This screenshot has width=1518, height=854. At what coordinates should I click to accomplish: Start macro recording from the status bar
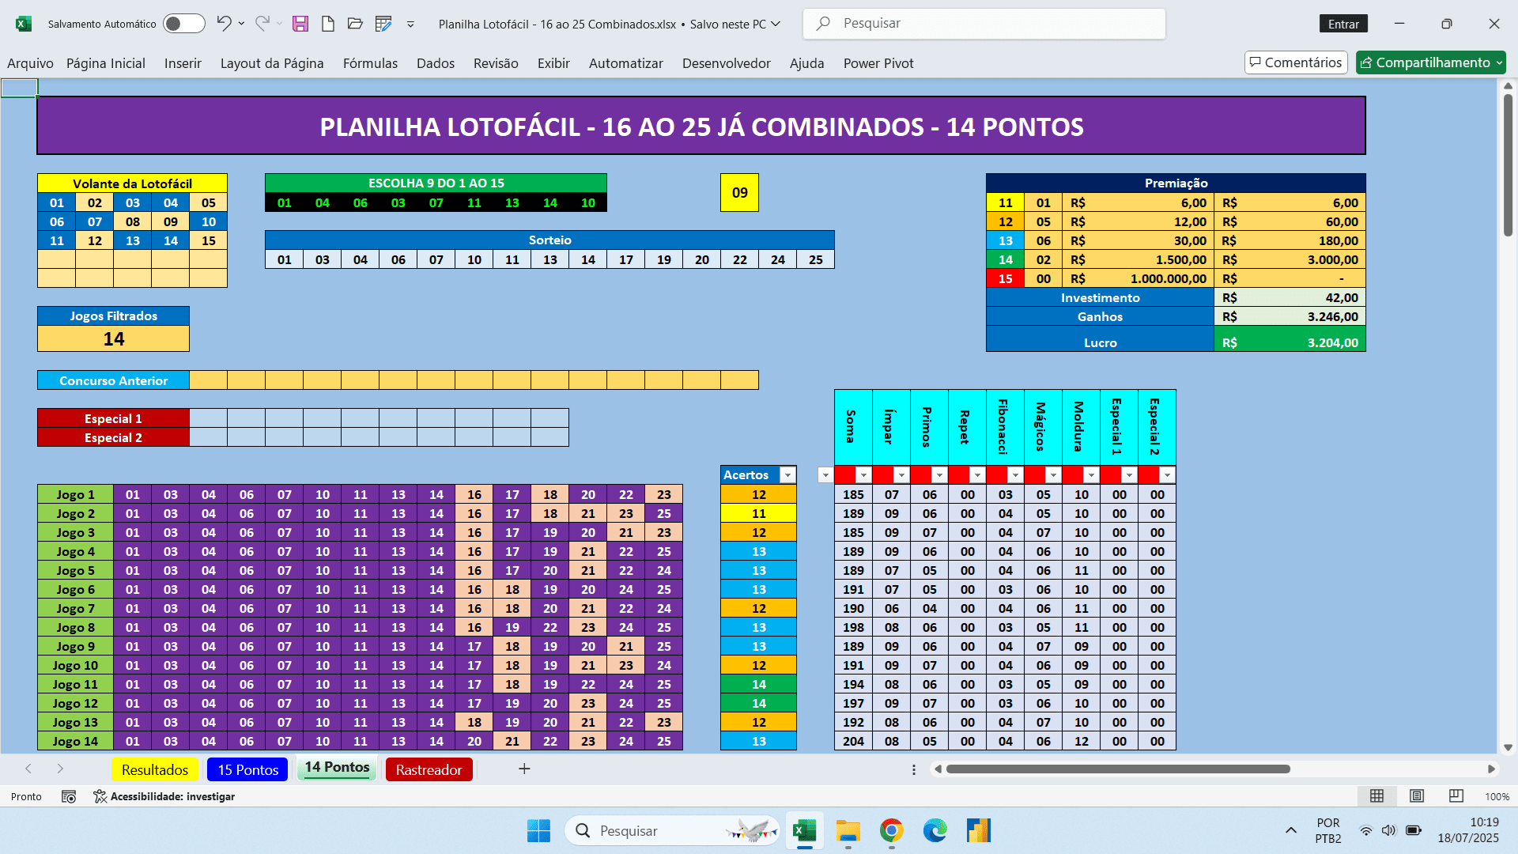click(69, 796)
